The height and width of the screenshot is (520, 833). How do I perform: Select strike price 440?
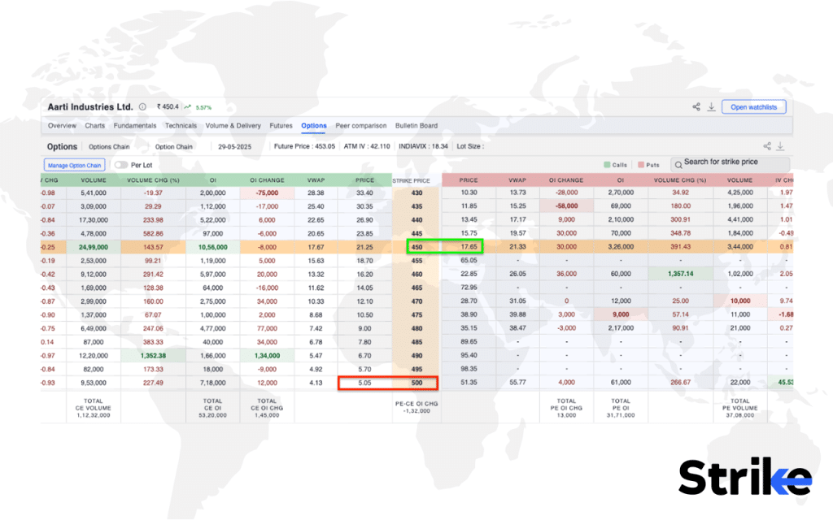416,219
